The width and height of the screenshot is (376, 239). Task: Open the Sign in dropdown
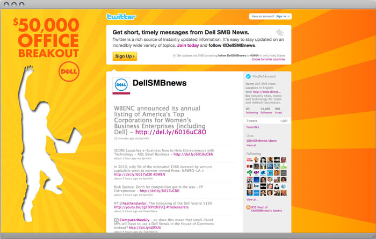click(x=284, y=17)
